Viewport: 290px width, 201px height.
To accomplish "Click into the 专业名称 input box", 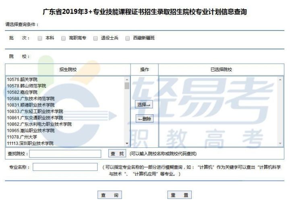I will pyautogui.click(x=65, y=167).
